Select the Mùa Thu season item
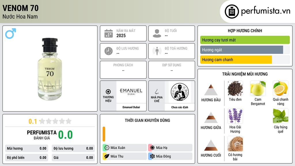The width and height of the screenshot is (295, 166). 125,156
